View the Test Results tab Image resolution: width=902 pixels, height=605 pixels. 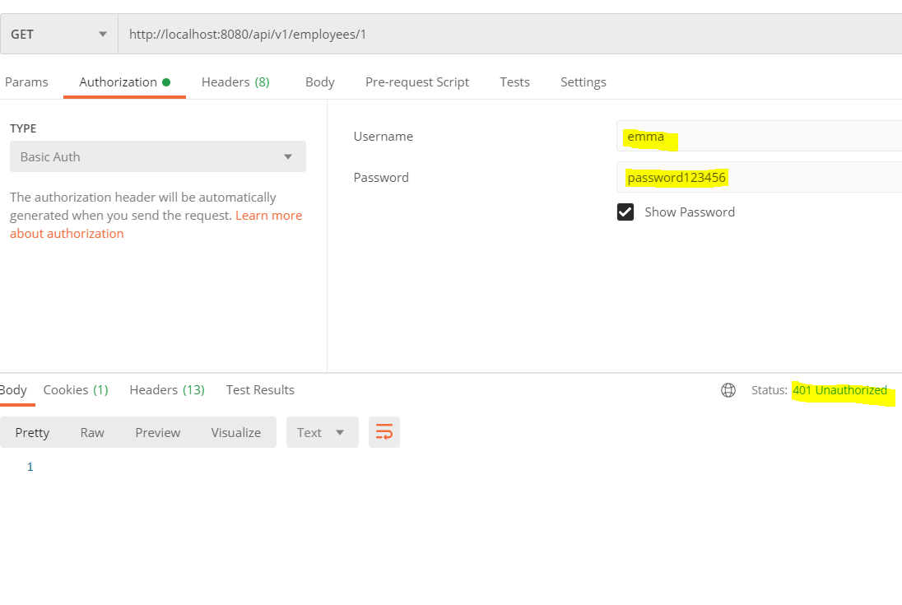coord(260,390)
